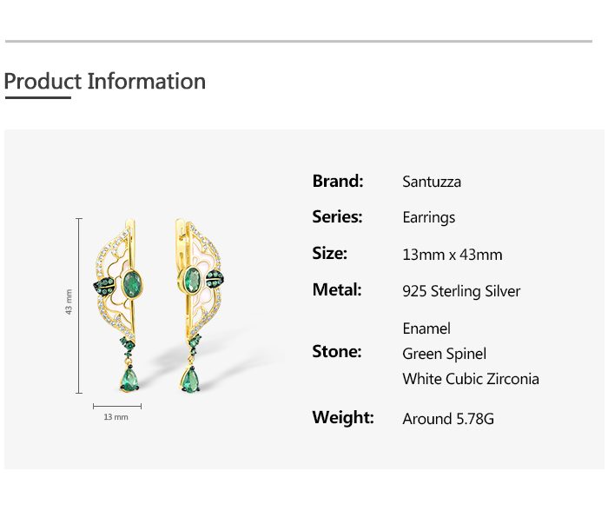Select the Metal label
Image resolution: width=608 pixels, height=511 pixels.
(x=338, y=290)
